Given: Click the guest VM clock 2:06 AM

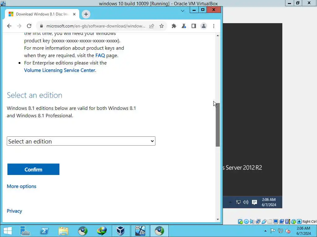Looking at the screenshot, I should tap(269, 202).
